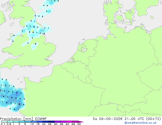Click the '21..00 UTC' time text

coord(134,119)
